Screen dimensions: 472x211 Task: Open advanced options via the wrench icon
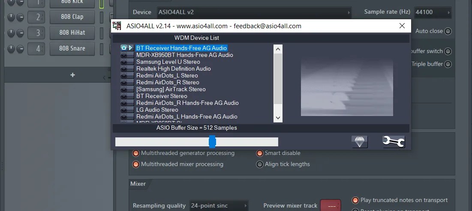(394, 142)
